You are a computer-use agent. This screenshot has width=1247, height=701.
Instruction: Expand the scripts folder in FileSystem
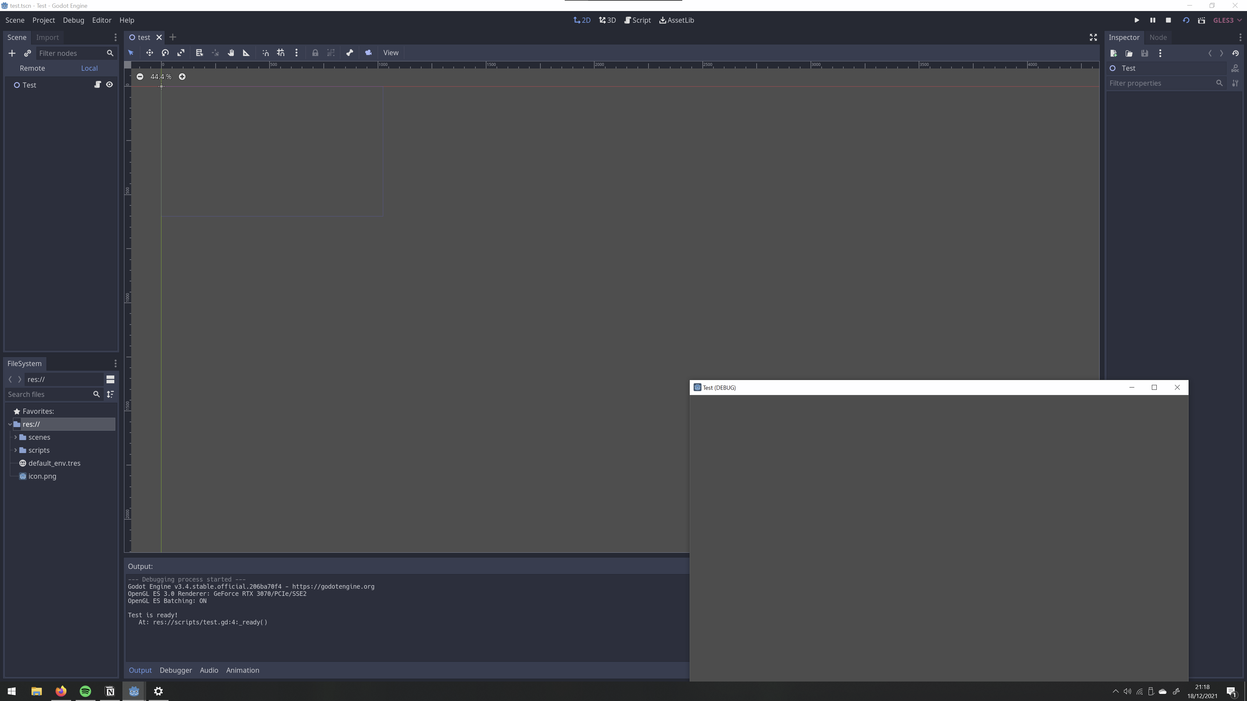16,450
